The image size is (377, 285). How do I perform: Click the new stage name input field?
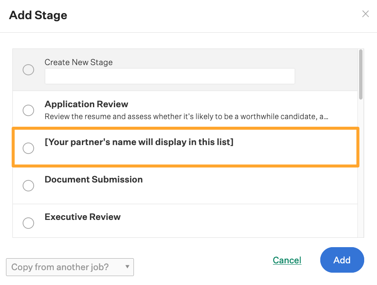click(x=170, y=76)
